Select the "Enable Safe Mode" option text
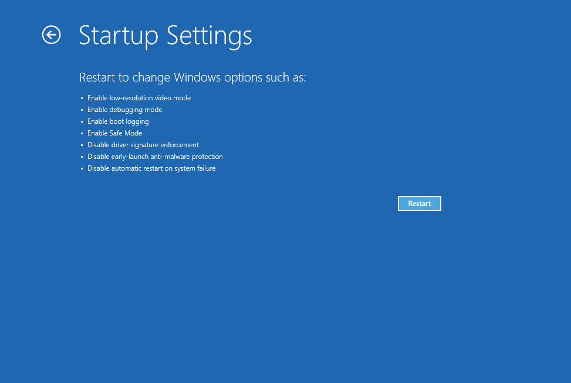This screenshot has width=571, height=383. point(114,133)
